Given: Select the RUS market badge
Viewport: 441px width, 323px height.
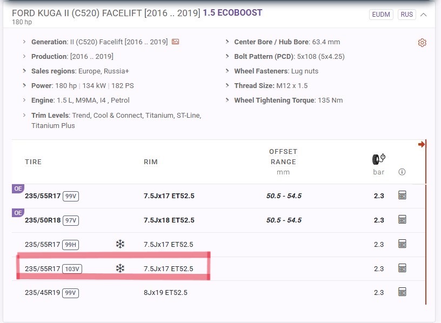Looking at the screenshot, I should click(x=406, y=15).
